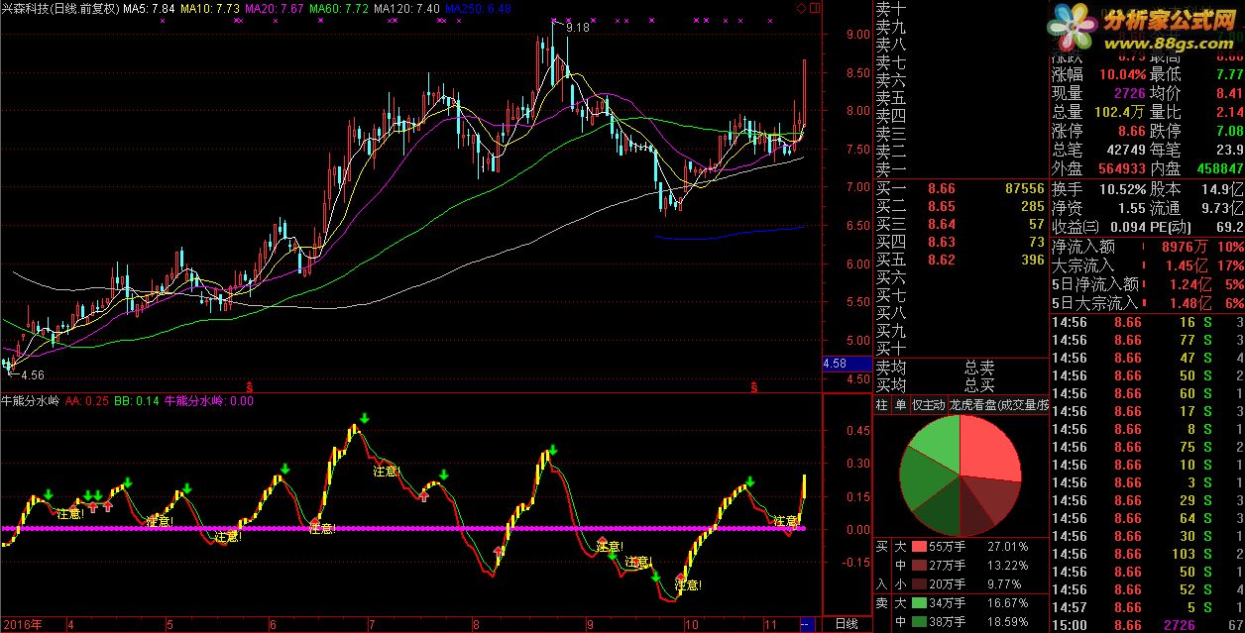The height and width of the screenshot is (633, 1245).
Task: Click the blue '--' box ending the timeline
Action: (807, 624)
